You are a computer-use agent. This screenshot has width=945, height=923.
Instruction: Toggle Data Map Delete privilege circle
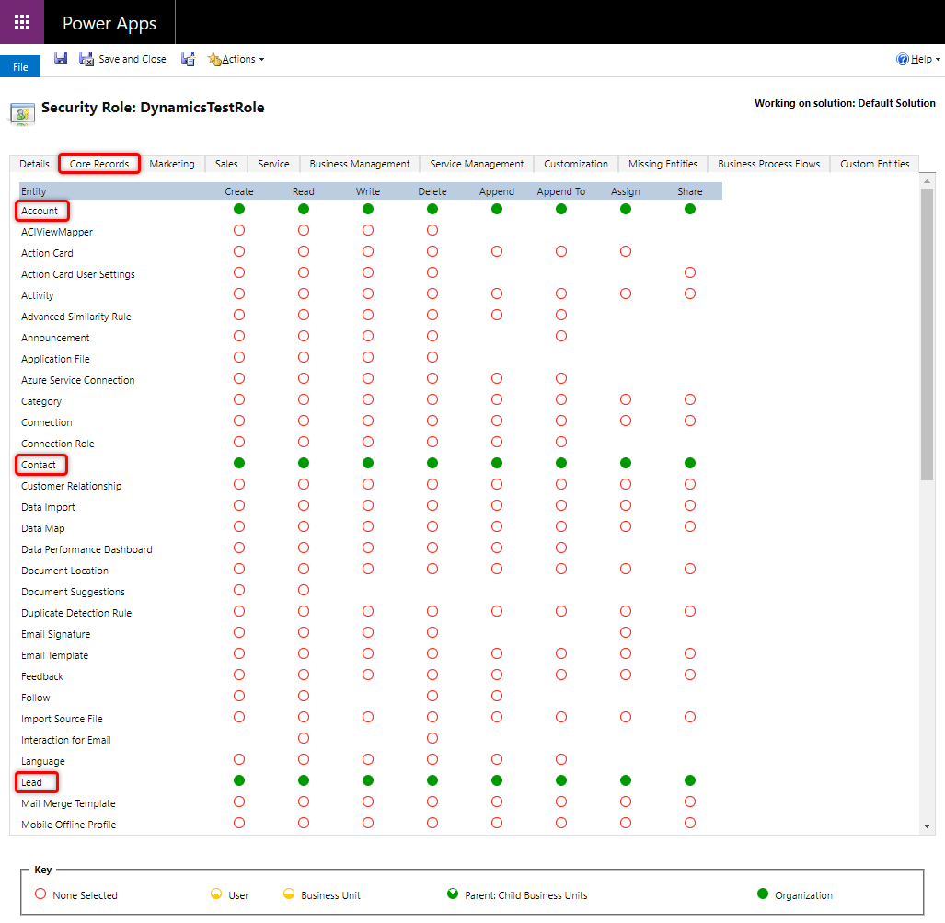coord(432,526)
